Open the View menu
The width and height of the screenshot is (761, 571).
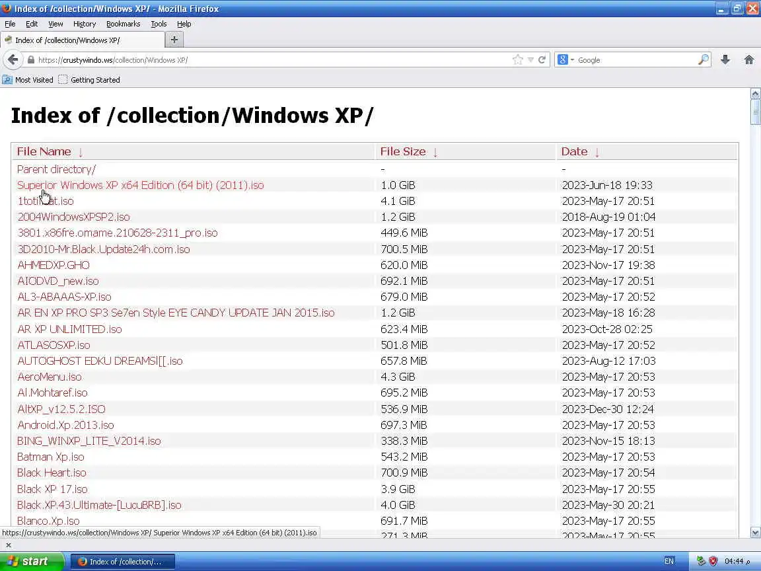click(55, 24)
